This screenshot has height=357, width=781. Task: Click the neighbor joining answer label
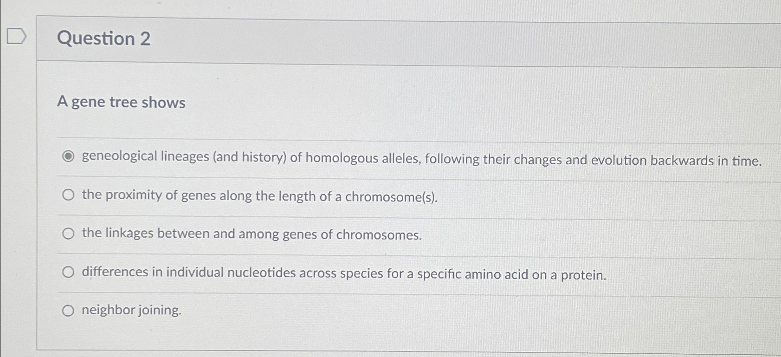(x=131, y=310)
